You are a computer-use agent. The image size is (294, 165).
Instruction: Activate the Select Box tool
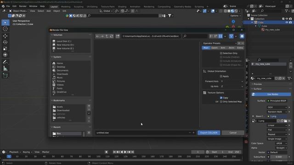(x=5, y=22)
